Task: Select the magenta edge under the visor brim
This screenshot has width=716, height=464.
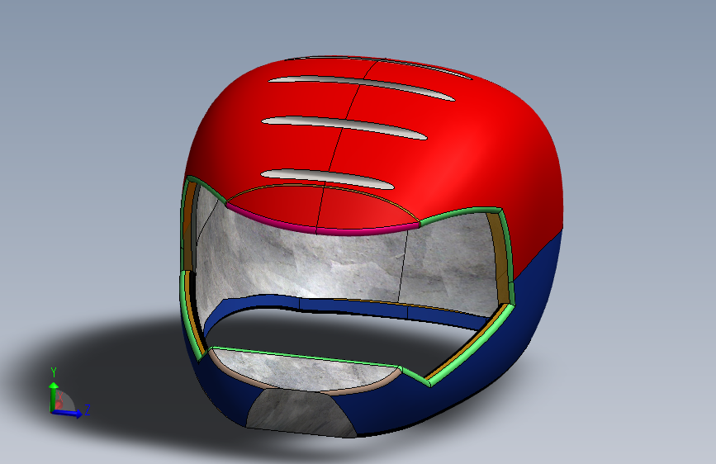Action: pos(323,227)
